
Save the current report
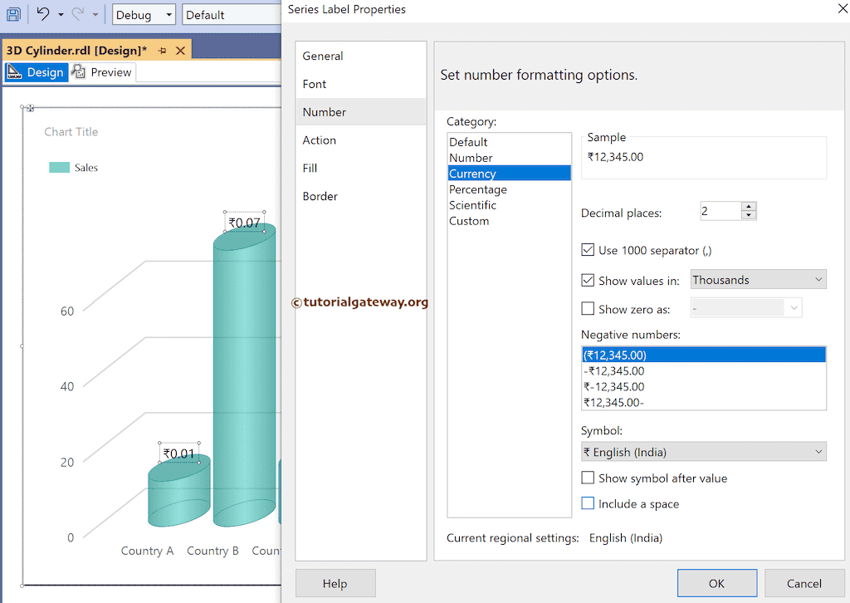tap(13, 14)
